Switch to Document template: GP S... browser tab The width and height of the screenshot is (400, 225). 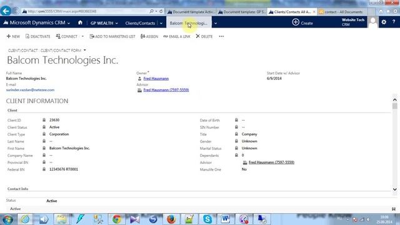242,12
